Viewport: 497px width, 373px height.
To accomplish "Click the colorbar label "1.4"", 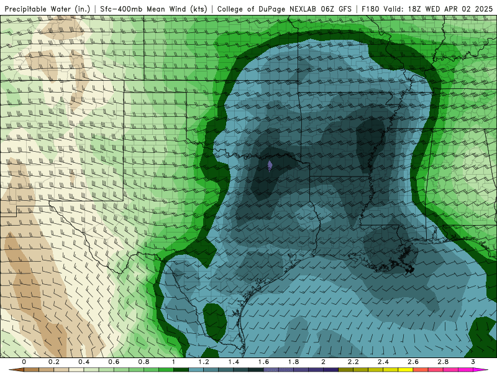I will tap(234, 362).
